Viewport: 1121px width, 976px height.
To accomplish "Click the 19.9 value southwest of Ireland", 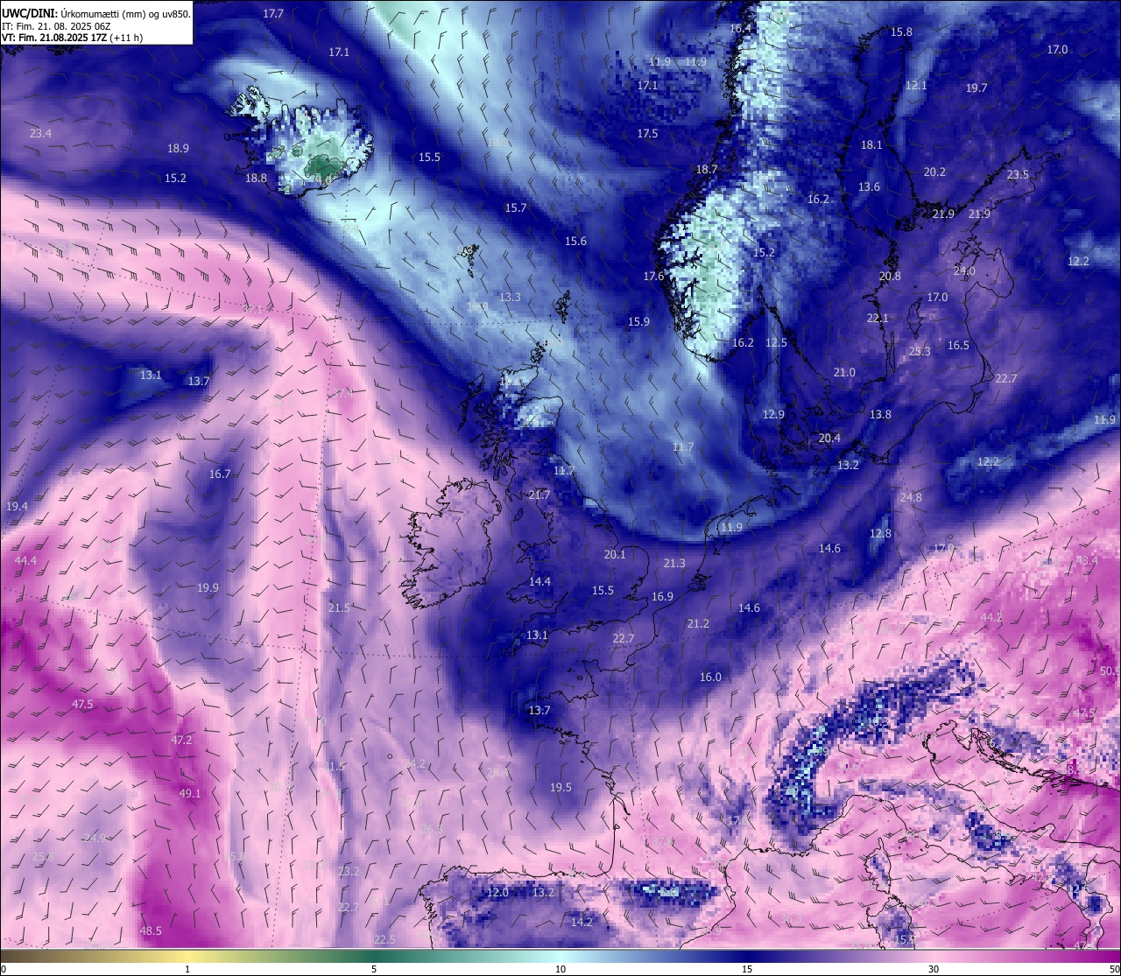I will click(208, 587).
